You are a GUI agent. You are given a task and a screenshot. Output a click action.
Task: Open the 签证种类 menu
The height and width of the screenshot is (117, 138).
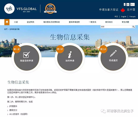30,22
